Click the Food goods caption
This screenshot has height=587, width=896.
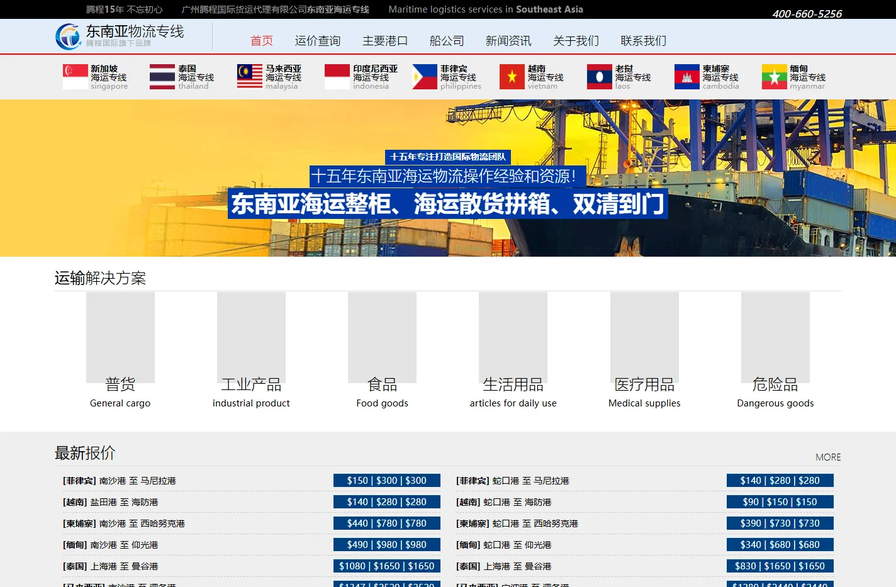click(x=382, y=403)
